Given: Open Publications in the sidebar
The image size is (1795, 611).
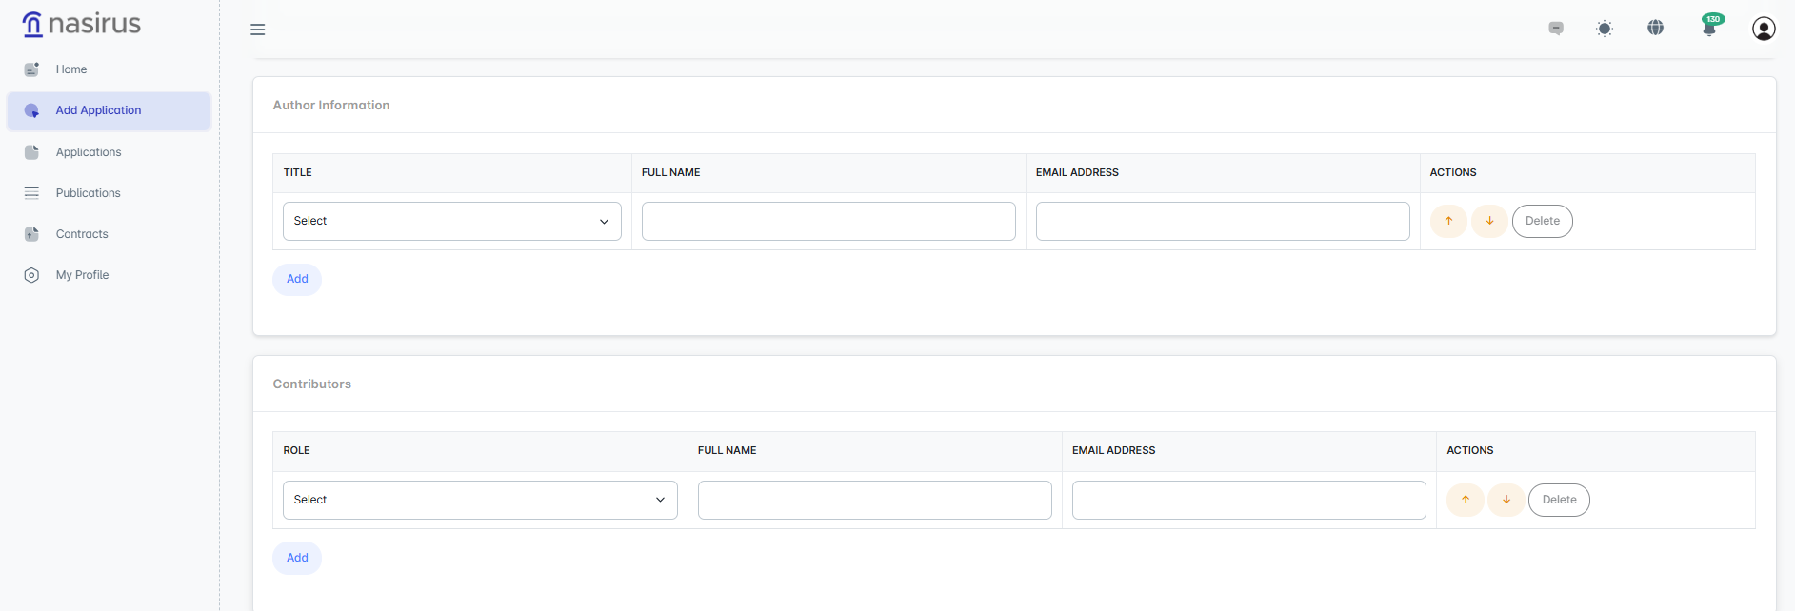Looking at the screenshot, I should 88,193.
